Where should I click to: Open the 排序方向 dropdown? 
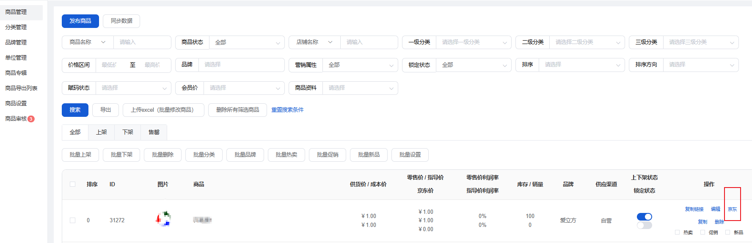[x=700, y=65]
